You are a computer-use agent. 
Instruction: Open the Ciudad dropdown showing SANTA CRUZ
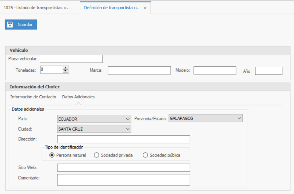pos(128,129)
